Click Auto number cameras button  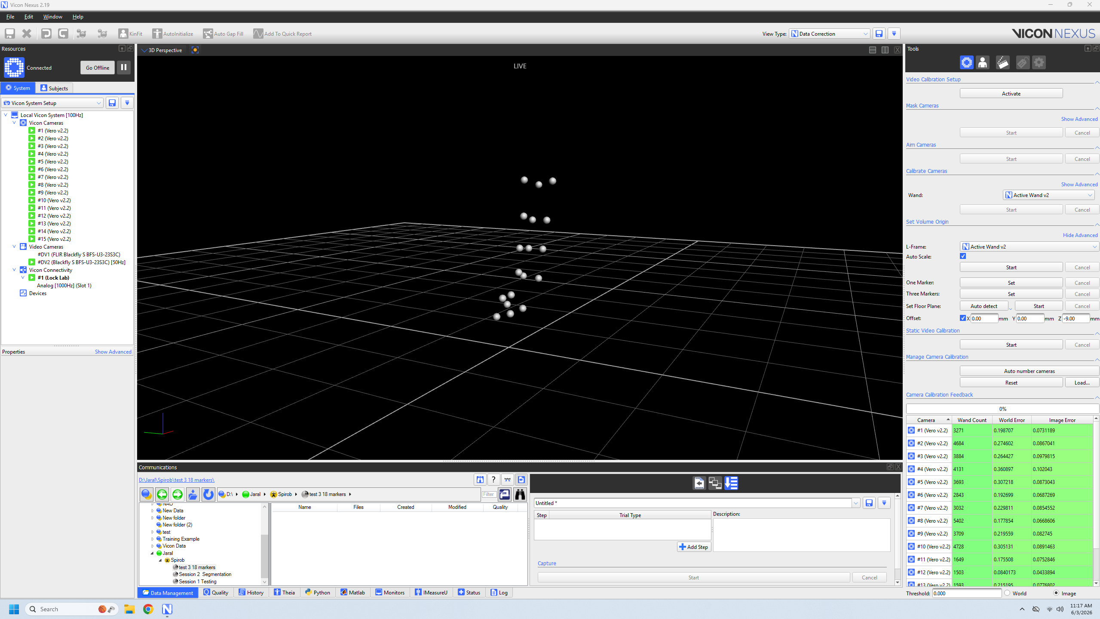point(1029,371)
